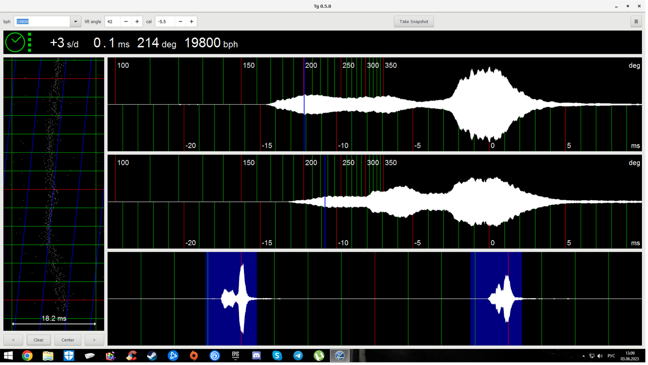Launch Discord from the taskbar
Screen dimensions: 648x365
pos(256,356)
